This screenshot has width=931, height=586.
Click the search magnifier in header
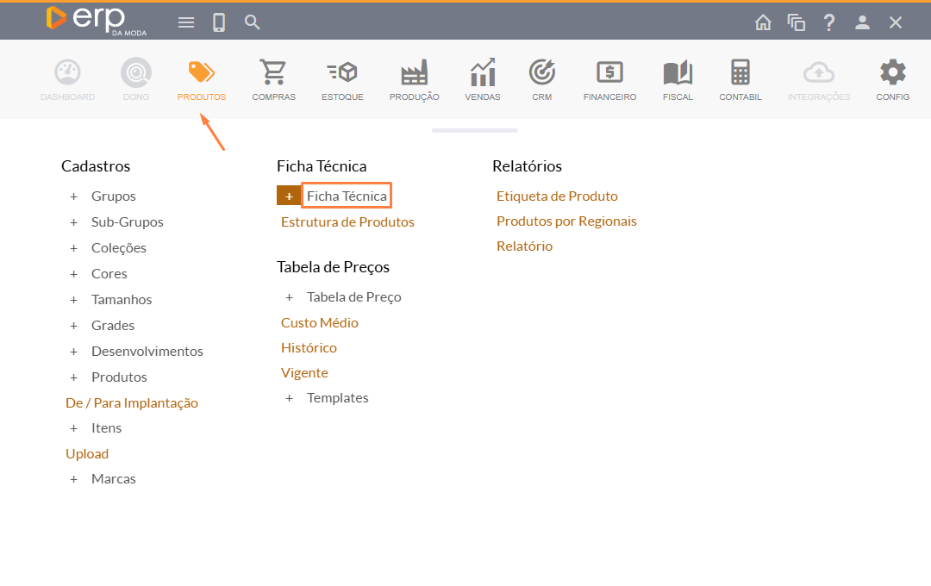pos(252,22)
